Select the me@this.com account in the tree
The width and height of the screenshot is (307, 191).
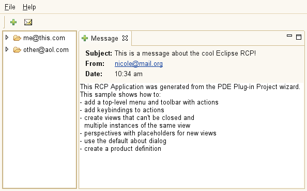(44, 38)
